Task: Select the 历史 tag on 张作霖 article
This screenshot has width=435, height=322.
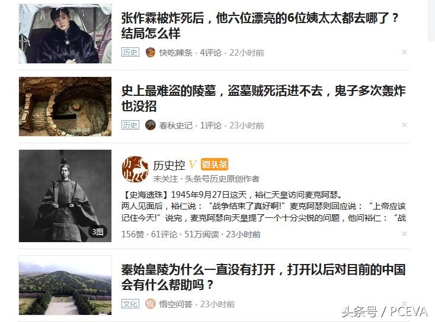Action: pos(130,52)
